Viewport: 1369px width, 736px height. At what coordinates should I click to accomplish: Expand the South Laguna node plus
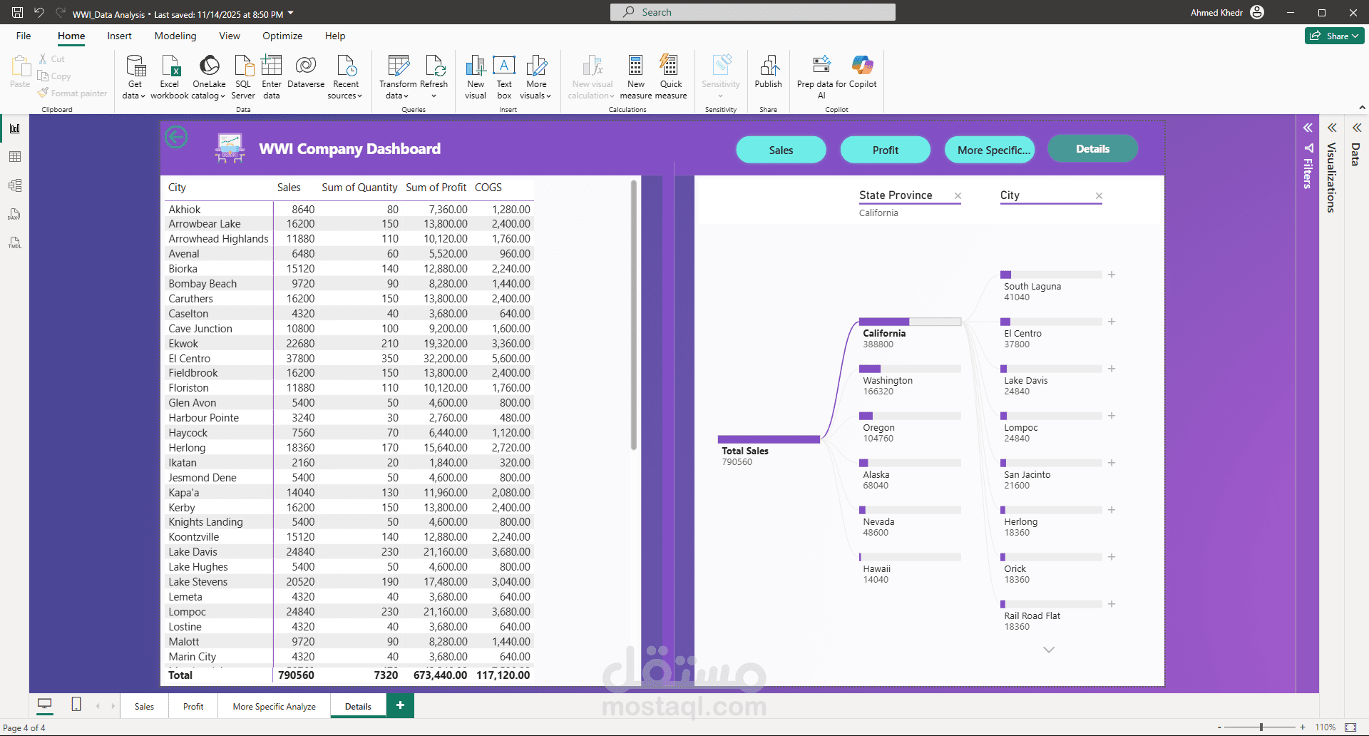tap(1112, 275)
